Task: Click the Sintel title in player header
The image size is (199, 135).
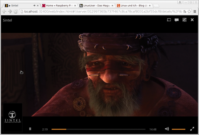Action: coord(7,20)
